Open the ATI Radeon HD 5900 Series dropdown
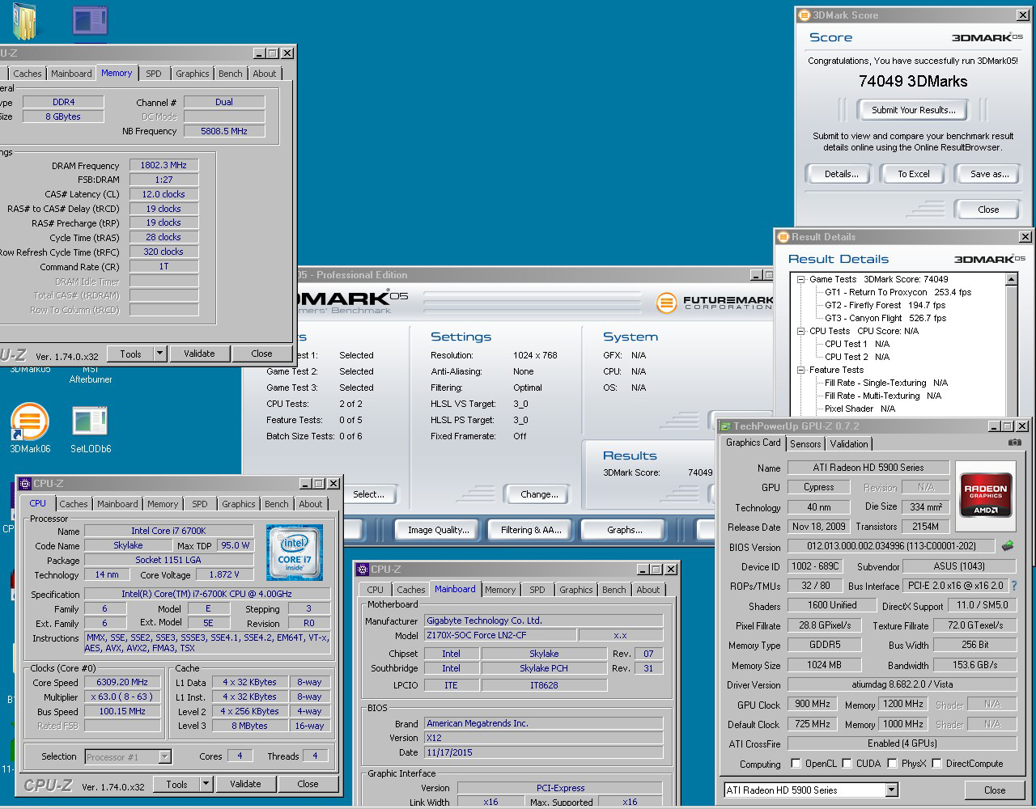This screenshot has height=809, width=1036. coord(891,790)
